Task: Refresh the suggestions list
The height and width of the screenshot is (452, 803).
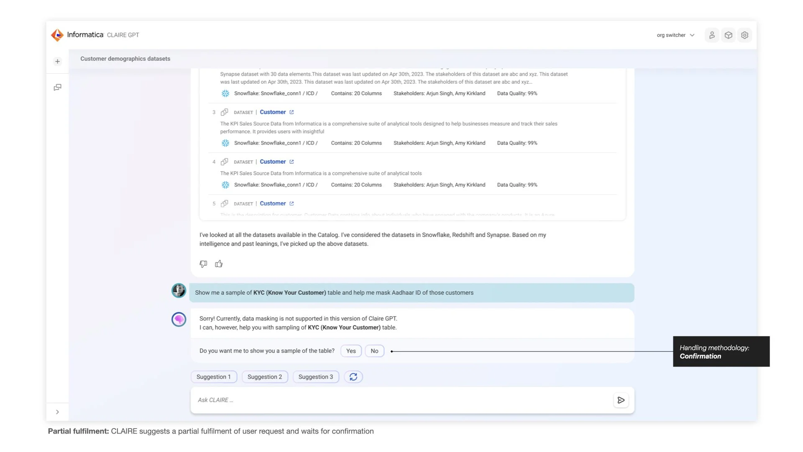Action: pos(353,377)
